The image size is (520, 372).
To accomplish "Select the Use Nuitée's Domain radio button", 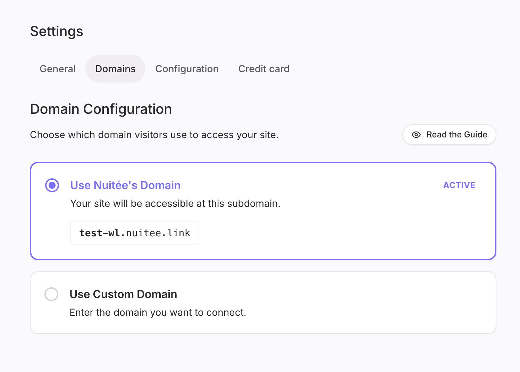I will [x=52, y=185].
